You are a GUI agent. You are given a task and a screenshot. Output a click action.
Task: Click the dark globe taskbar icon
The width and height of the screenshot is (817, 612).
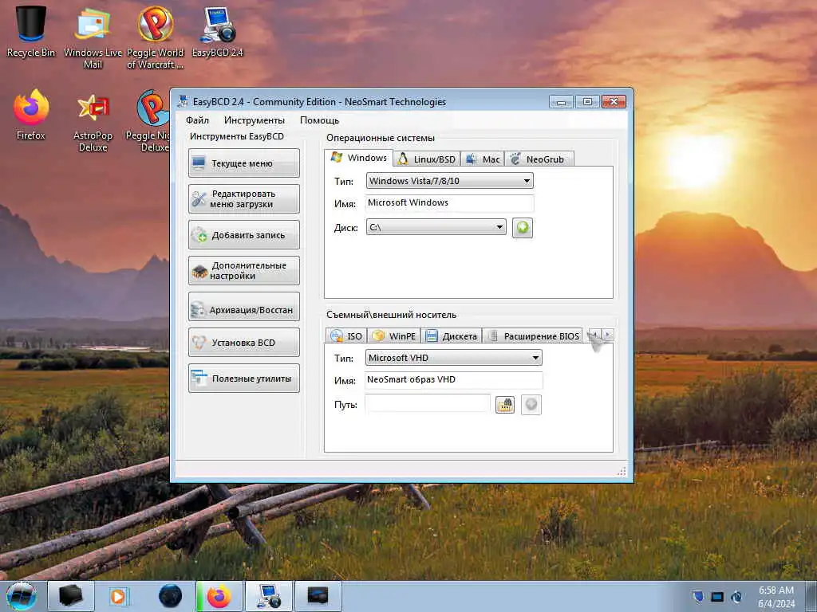pyautogui.click(x=171, y=596)
